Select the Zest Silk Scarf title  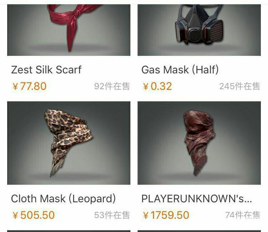(46, 70)
